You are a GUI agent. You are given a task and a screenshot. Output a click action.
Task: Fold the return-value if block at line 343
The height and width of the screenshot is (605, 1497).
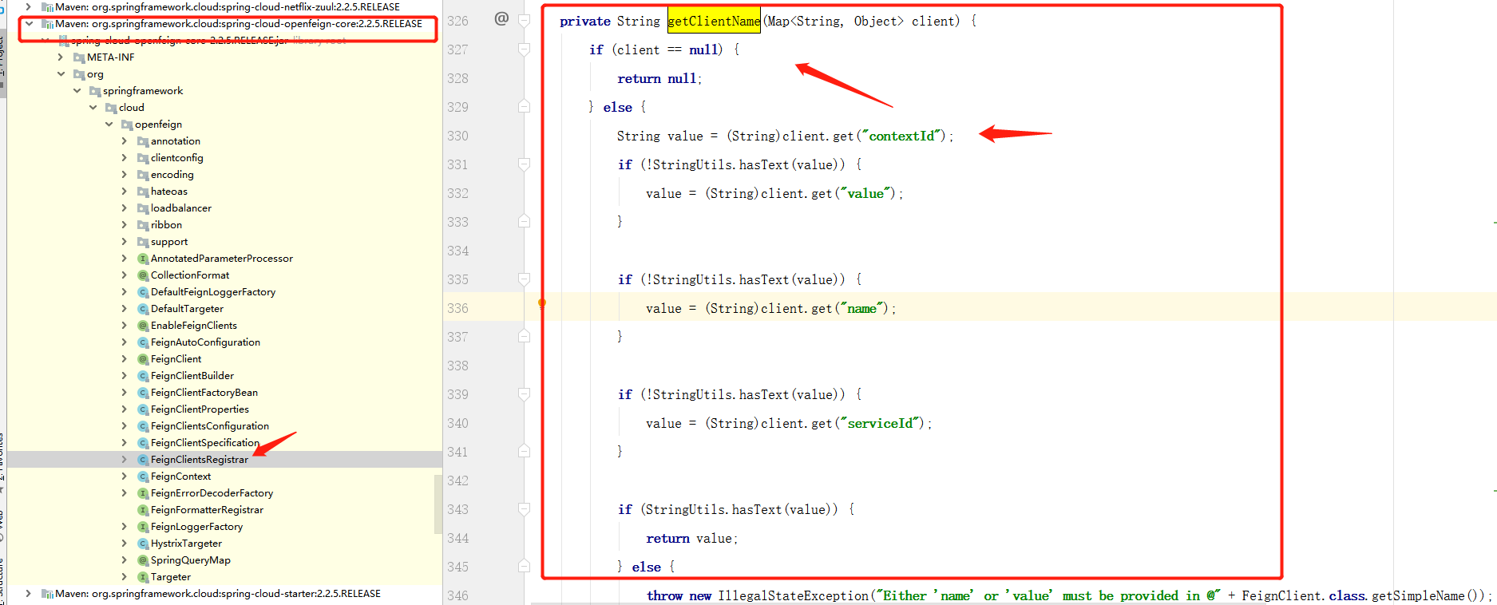525,509
